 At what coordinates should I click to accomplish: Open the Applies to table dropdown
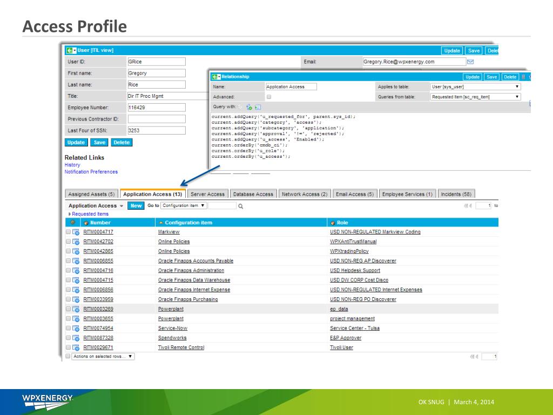point(475,86)
